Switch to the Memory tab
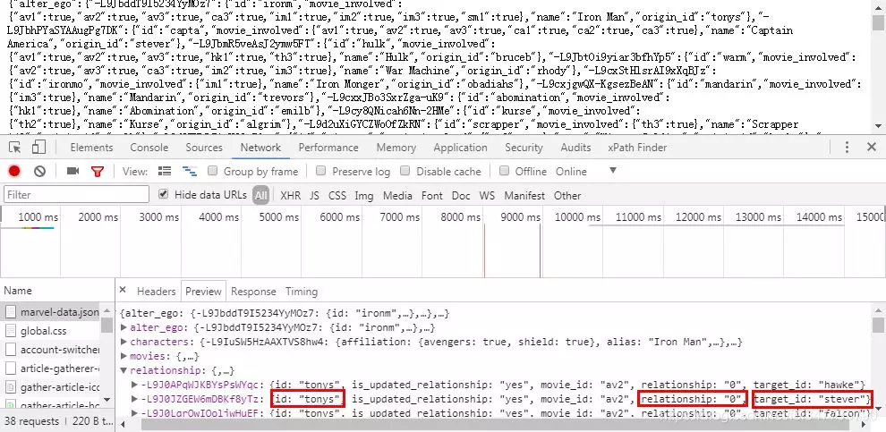886x432 pixels. pos(396,148)
